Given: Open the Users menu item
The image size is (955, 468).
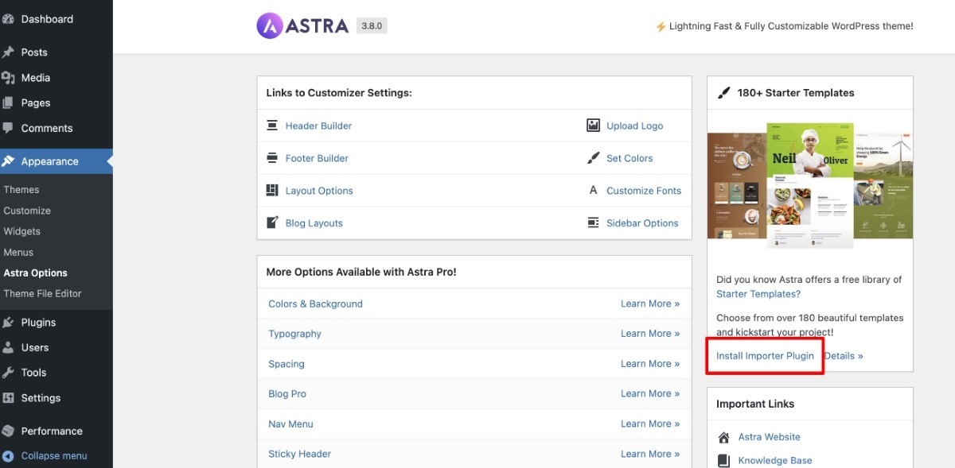Looking at the screenshot, I should pos(35,348).
